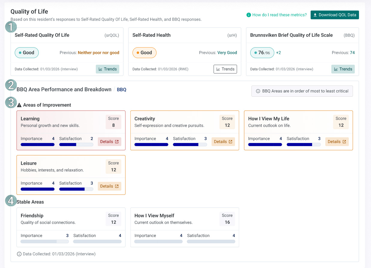371x268 pixels.
Task: Click the numbered marker 2 badge
Action: tap(11, 85)
